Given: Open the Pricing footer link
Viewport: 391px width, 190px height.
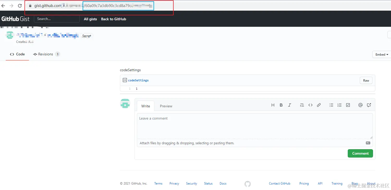Looking at the screenshot, I should (304, 184).
